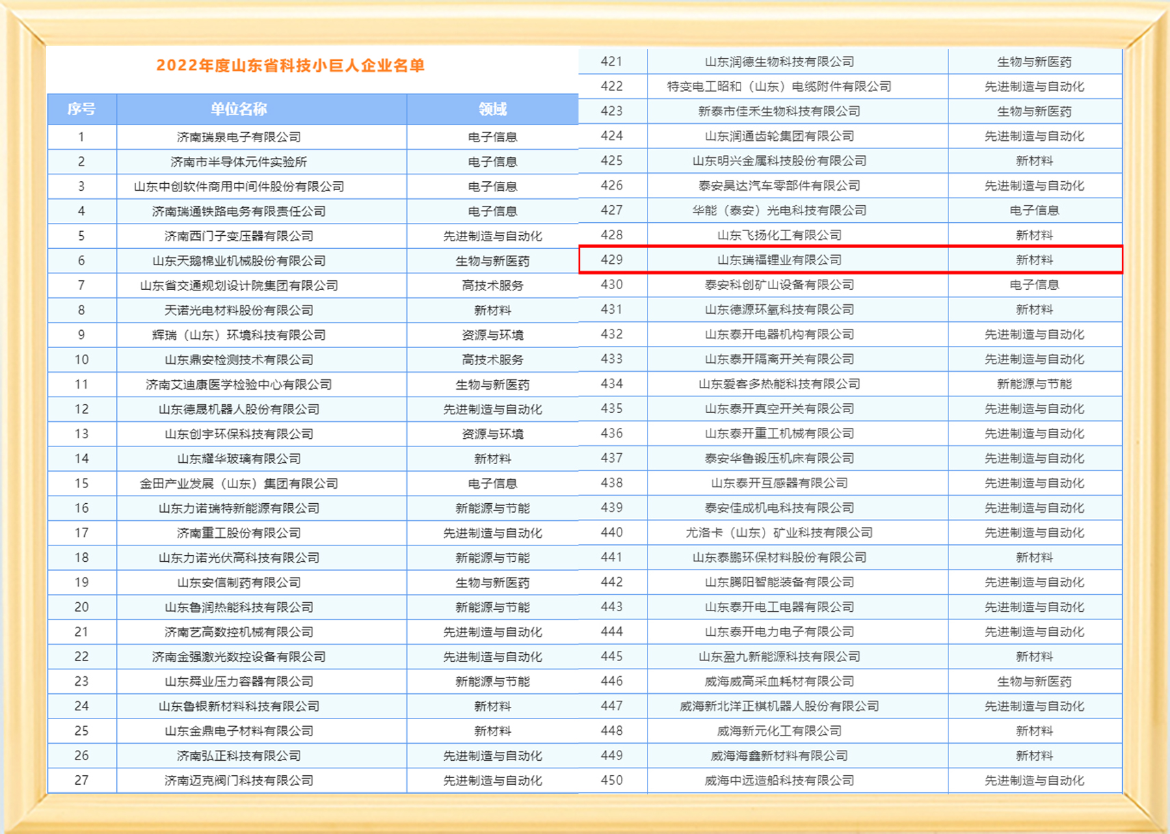Click 济南瑞通铁路电务有限责任公司
1170x834 pixels.
click(x=239, y=211)
